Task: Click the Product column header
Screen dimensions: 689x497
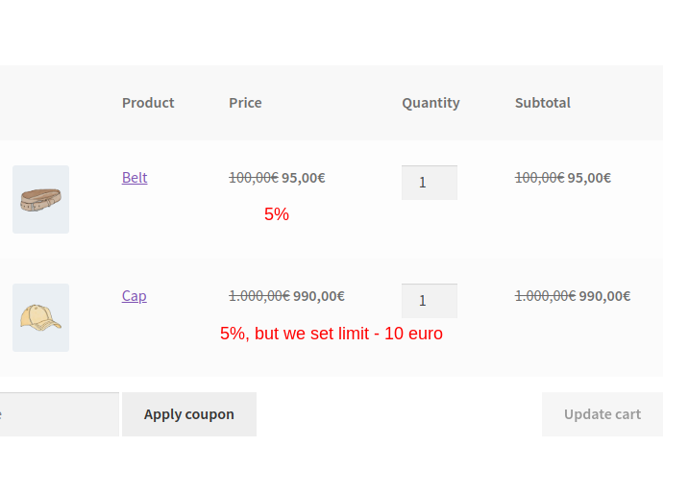Action: (x=148, y=103)
